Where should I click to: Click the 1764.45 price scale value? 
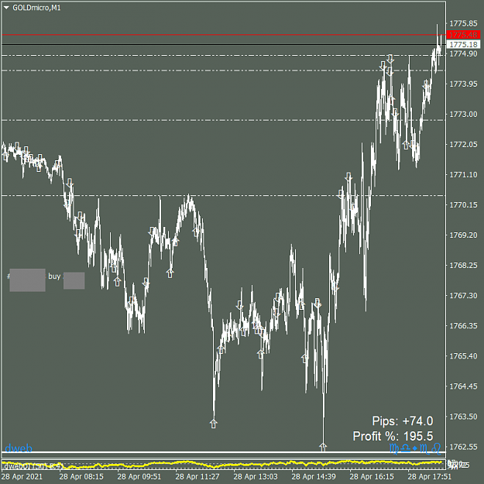point(463,386)
